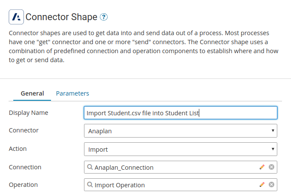Click the Connection field search magnifier
Viewport: 291px width, 195px height.
click(x=90, y=167)
